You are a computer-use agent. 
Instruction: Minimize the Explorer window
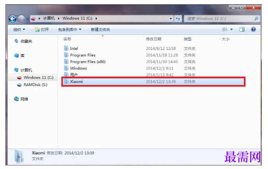tap(233, 7)
